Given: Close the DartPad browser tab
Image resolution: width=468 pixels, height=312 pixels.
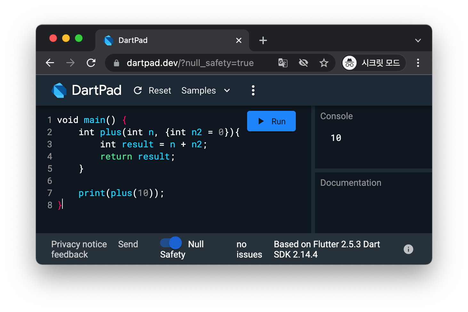Looking at the screenshot, I should (239, 40).
